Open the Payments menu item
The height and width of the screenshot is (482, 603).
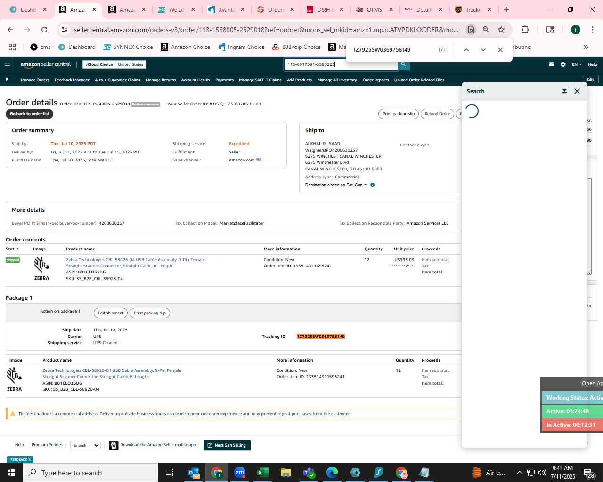coord(224,80)
